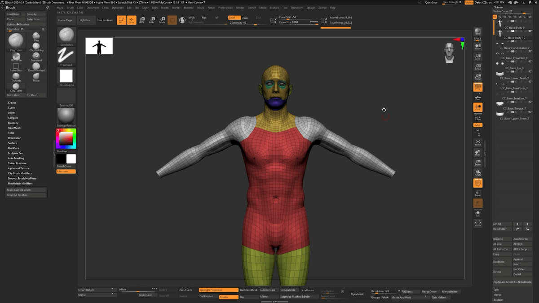
Task: Expand Auto Masking section
Action: (16, 158)
